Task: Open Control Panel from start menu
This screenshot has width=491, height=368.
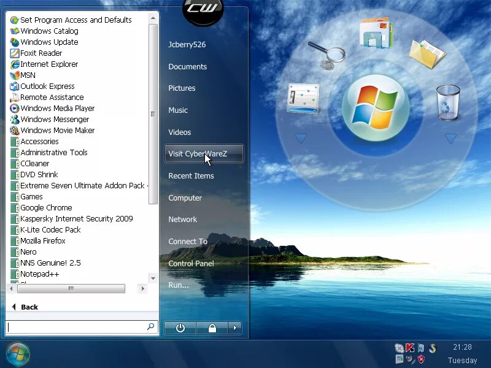Action: tap(191, 264)
